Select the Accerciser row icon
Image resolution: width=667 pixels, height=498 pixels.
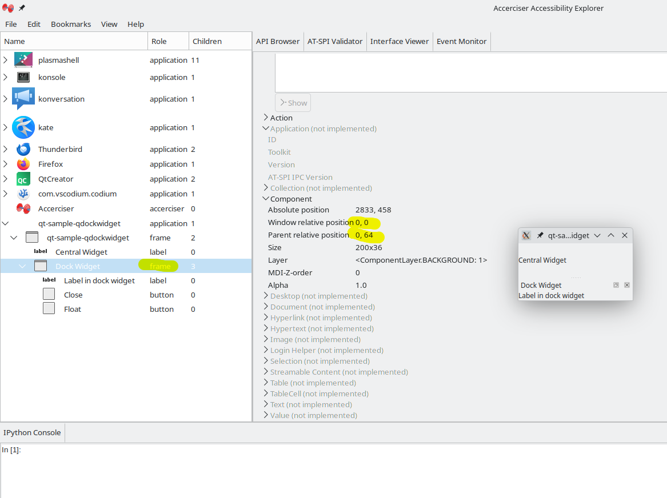(x=23, y=208)
